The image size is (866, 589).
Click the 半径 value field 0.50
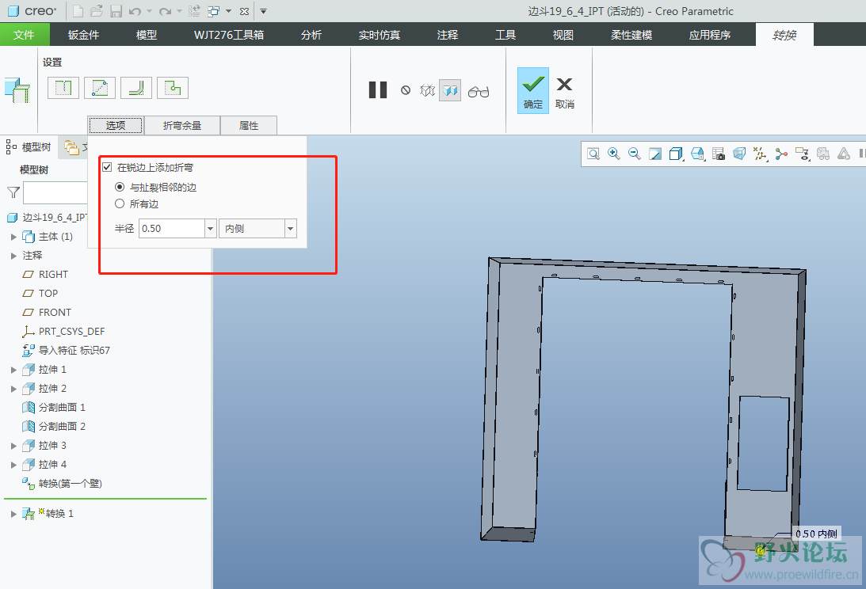point(172,229)
